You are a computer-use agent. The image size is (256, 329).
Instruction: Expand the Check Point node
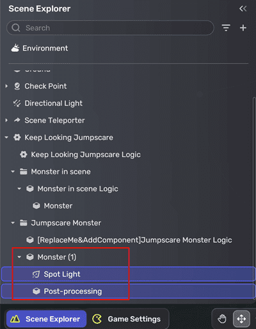click(6, 86)
